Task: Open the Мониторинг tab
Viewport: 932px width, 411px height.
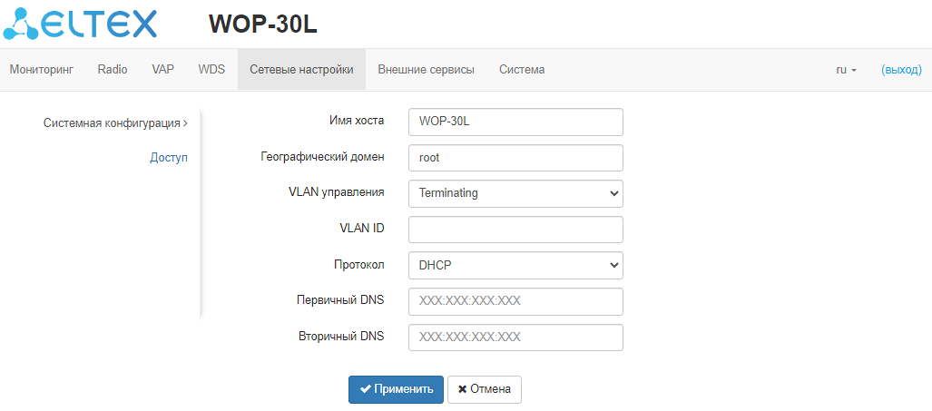Action: [41, 69]
